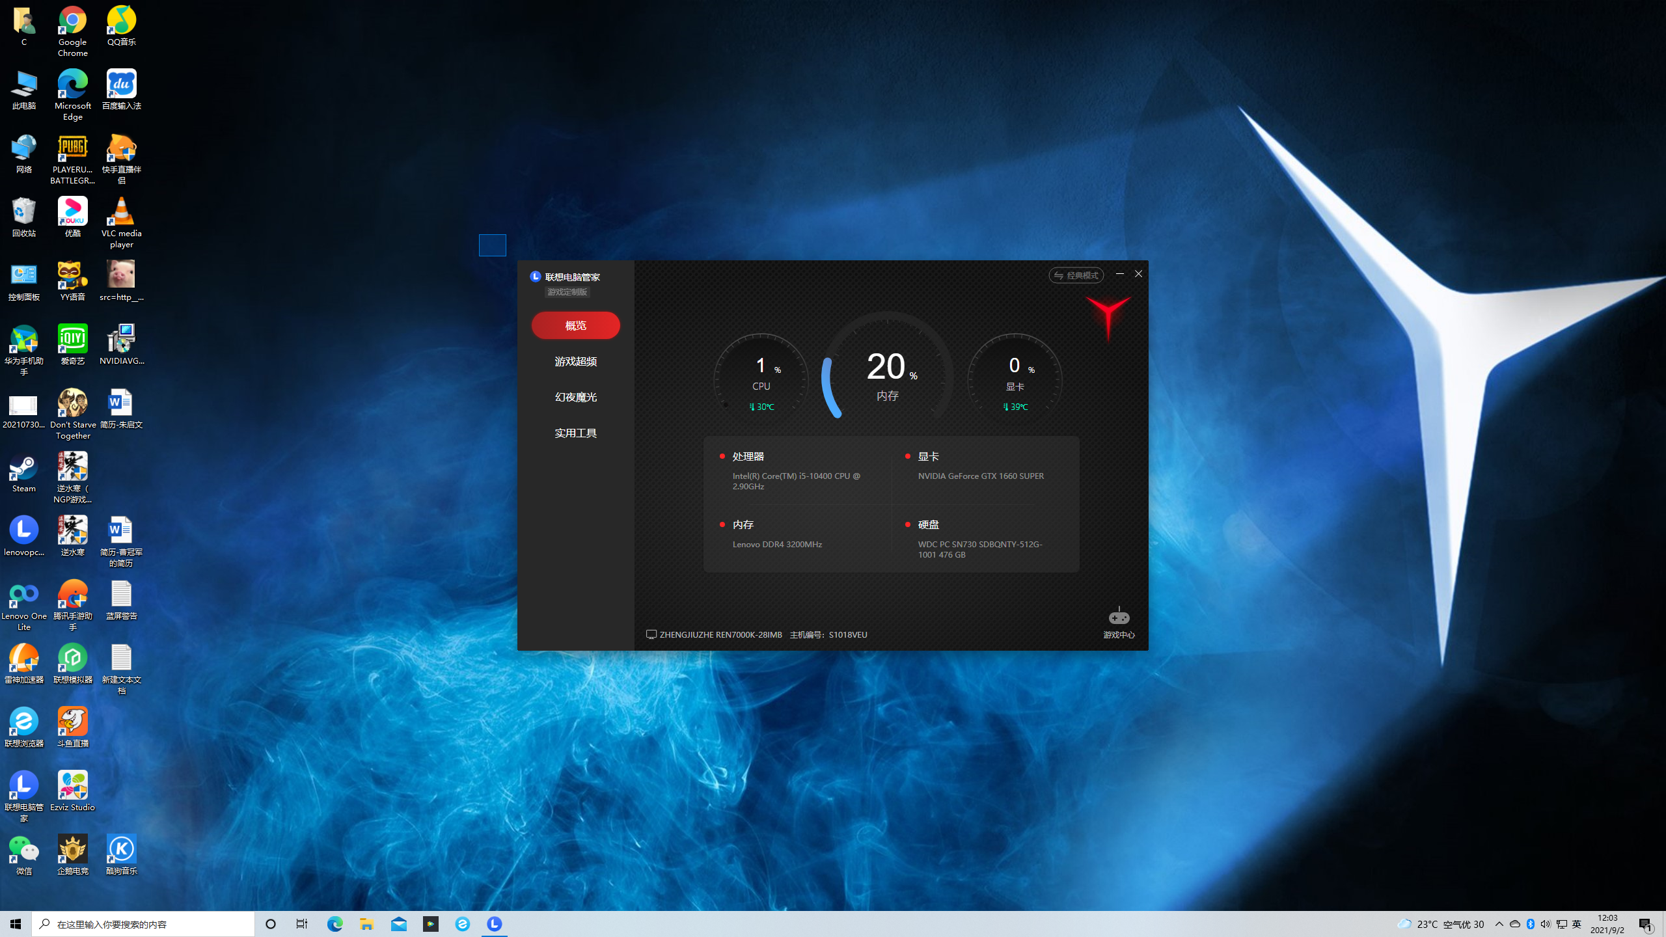Switch the 英 input method indicator

point(1576,924)
